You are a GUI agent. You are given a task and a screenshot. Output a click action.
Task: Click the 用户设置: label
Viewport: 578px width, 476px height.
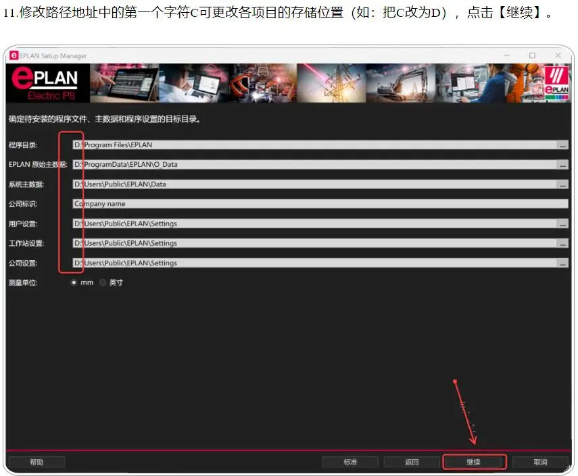click(x=23, y=224)
